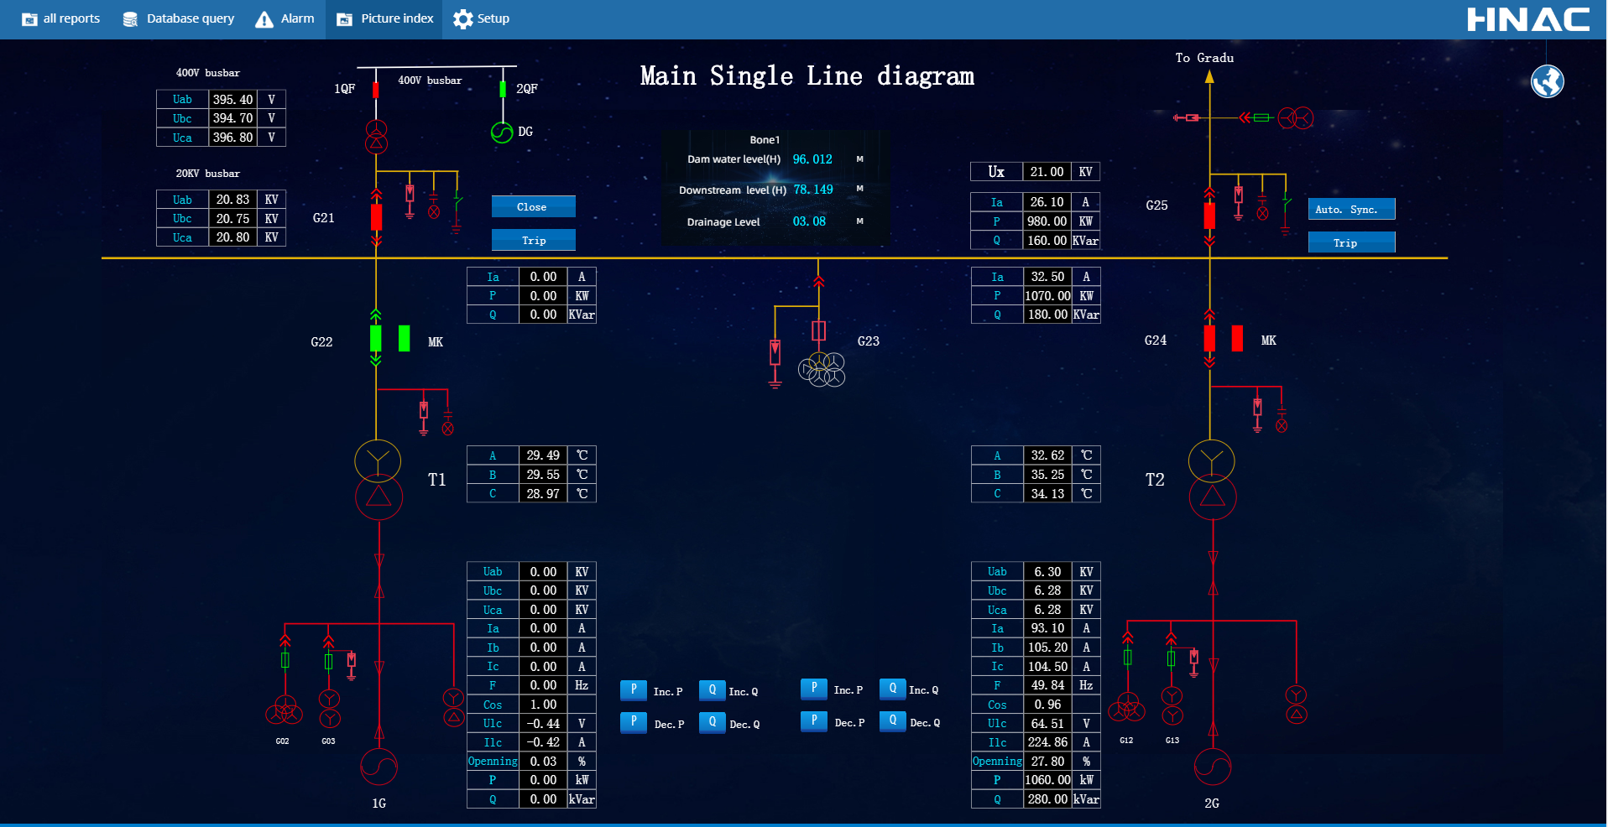Viewport: 1608px width, 827px height.
Task: Toggle the green G22 circuit breaker
Action: [376, 339]
